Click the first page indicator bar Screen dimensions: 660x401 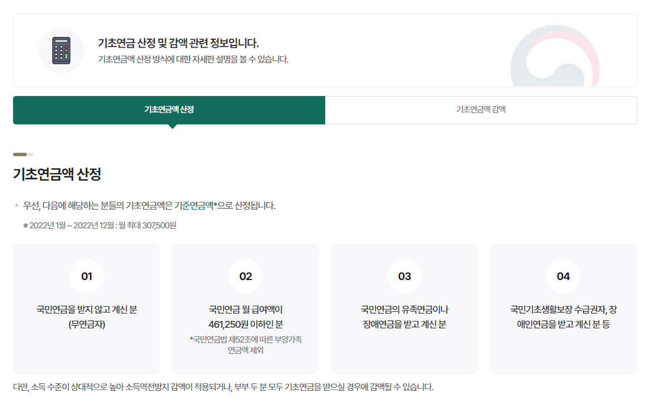20,154
